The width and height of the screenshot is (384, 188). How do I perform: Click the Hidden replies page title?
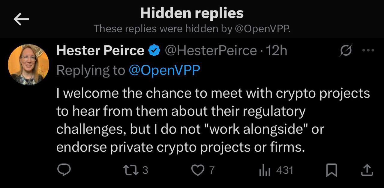pos(192,13)
